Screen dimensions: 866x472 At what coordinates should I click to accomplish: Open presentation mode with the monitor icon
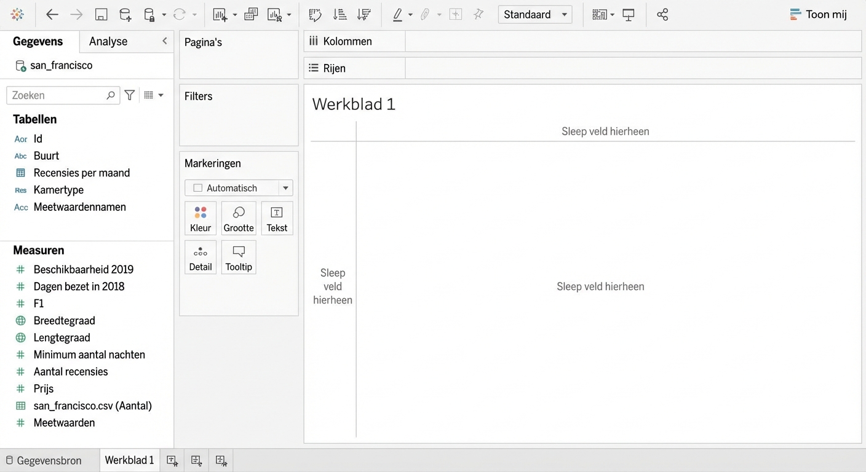[x=629, y=15]
